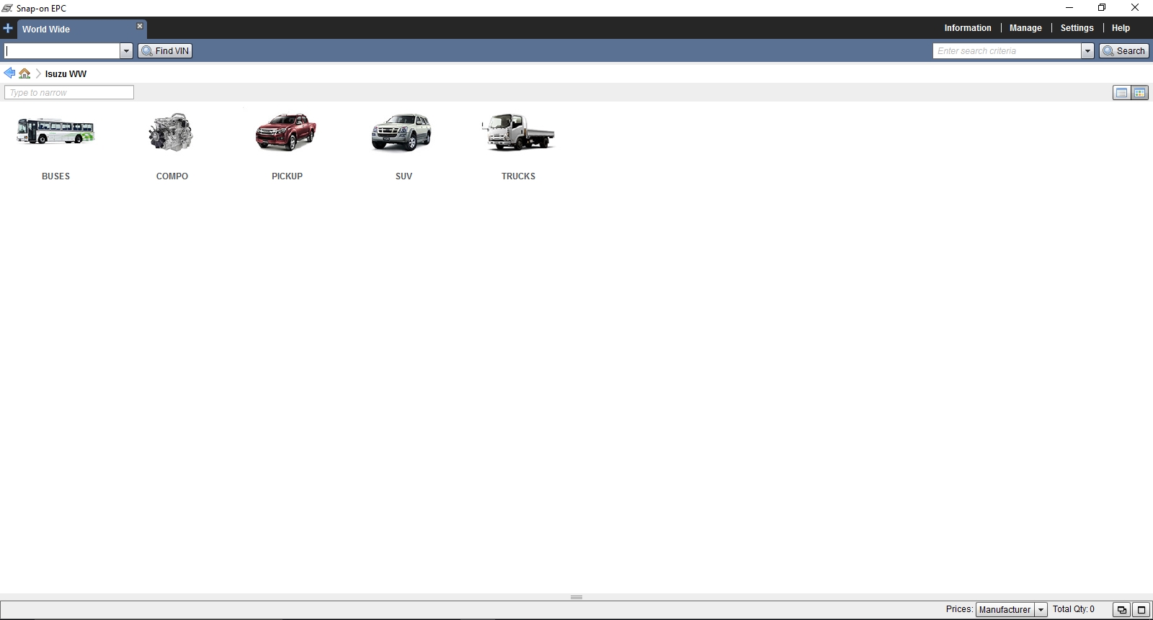The width and height of the screenshot is (1153, 620).
Task: Switch to thumbnail grid view
Action: [1139, 93]
